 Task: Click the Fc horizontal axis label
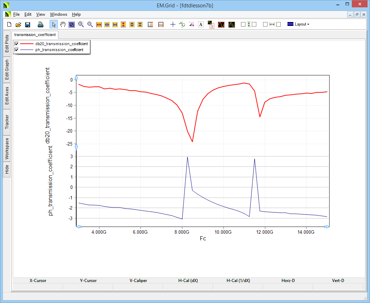(203, 239)
